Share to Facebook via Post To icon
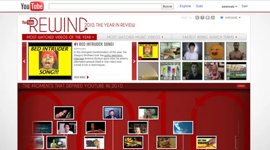The width and height of the screenshot is (270, 150). (x=202, y=18)
